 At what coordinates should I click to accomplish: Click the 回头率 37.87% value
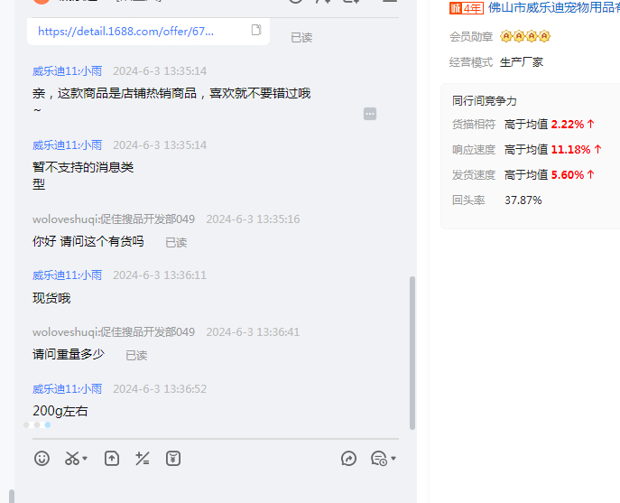coord(523,200)
